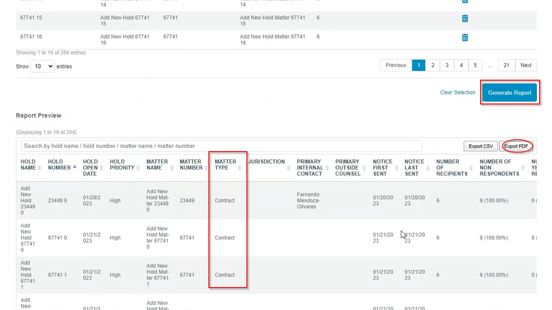Click 'Showing 1 to 10 of 204 entries' text
The width and height of the screenshot is (552, 310).
click(51, 53)
